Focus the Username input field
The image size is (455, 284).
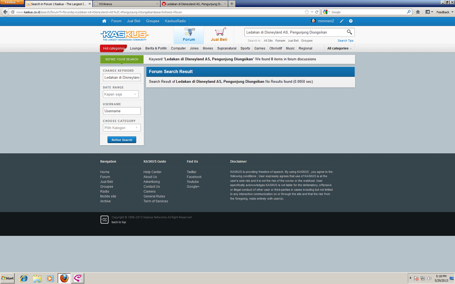pos(122,111)
